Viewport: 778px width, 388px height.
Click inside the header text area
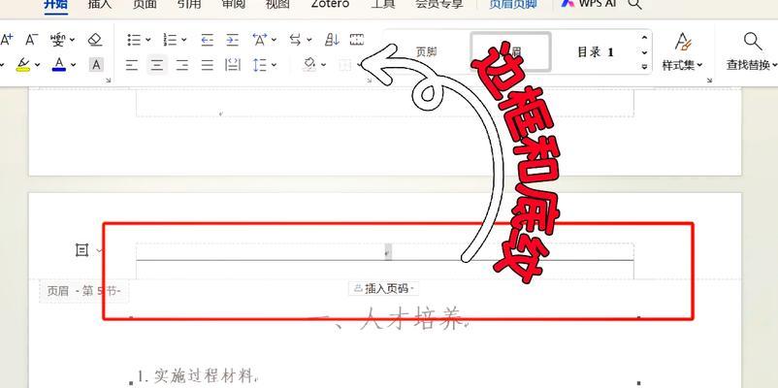tap(385, 251)
